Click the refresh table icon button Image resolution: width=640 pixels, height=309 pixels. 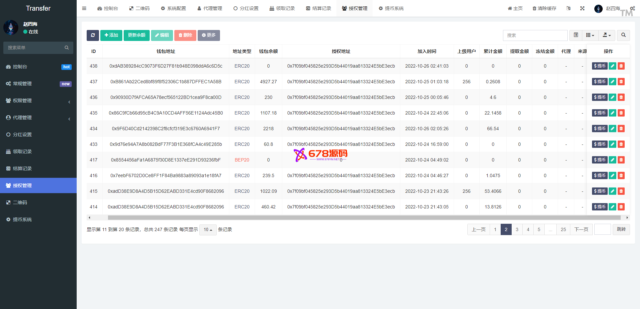click(93, 35)
